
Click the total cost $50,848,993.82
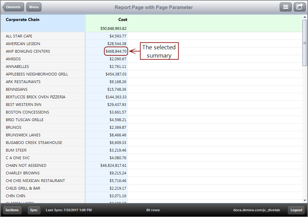tap(113, 29)
